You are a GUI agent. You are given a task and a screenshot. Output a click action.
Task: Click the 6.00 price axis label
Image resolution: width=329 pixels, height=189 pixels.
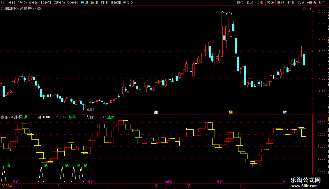click(x=322, y=105)
